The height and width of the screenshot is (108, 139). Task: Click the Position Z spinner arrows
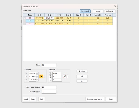[x=37, y=80]
